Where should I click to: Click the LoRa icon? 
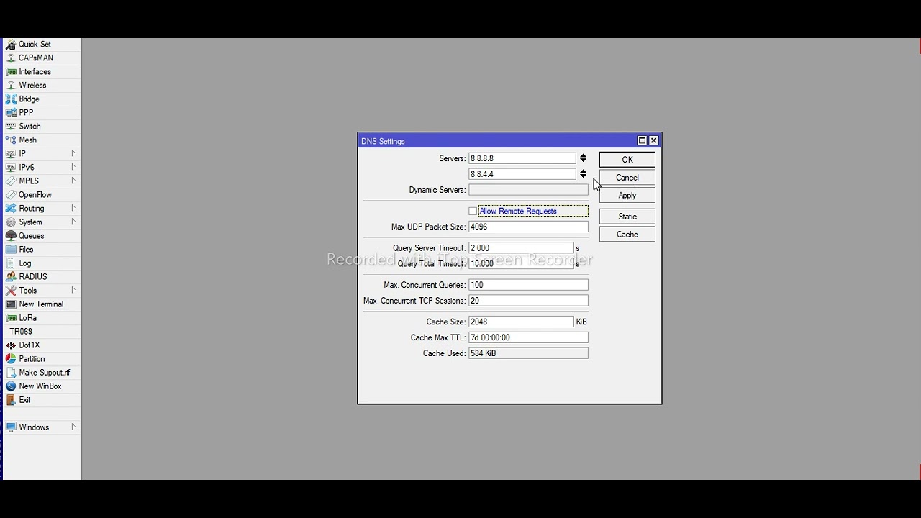[11, 318]
